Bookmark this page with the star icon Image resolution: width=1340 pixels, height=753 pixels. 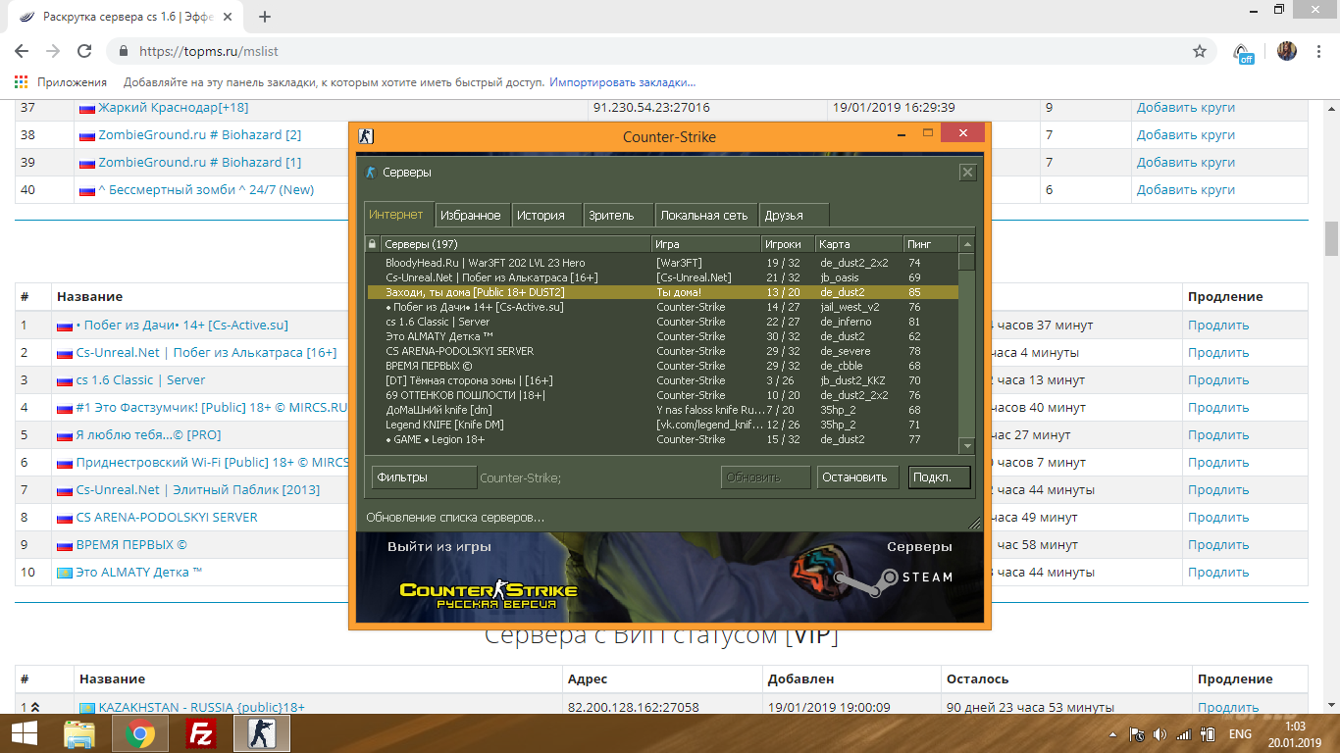coord(1199,51)
